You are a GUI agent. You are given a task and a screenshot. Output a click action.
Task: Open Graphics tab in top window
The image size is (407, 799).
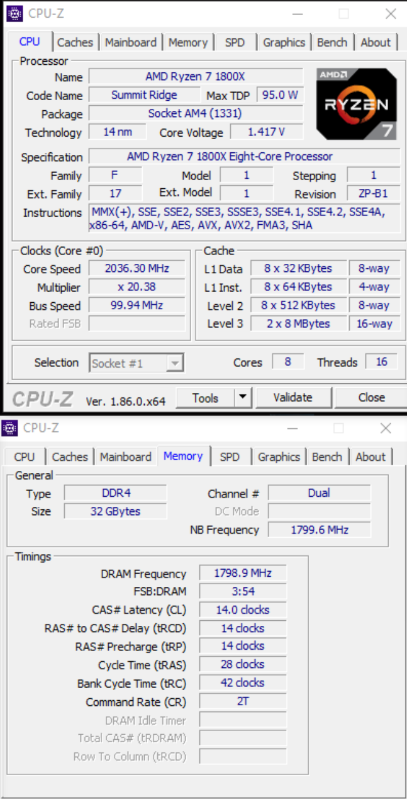pos(284,42)
